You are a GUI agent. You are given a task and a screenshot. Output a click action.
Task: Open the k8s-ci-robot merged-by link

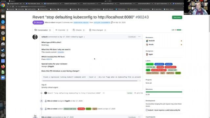coord(50,23)
